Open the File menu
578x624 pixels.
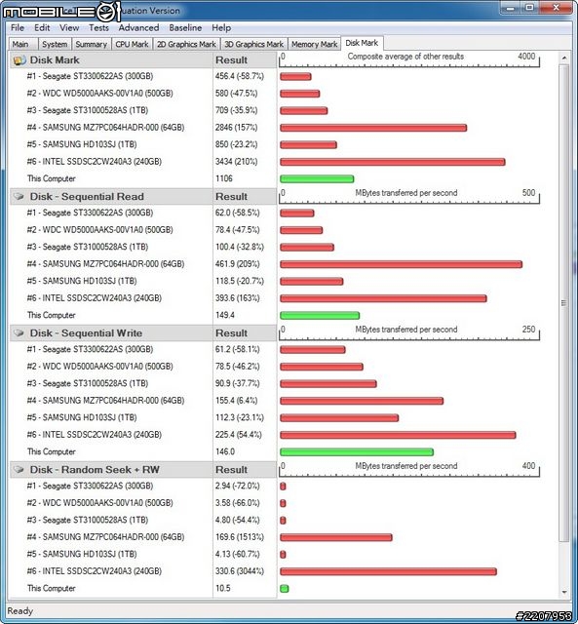tap(18, 28)
